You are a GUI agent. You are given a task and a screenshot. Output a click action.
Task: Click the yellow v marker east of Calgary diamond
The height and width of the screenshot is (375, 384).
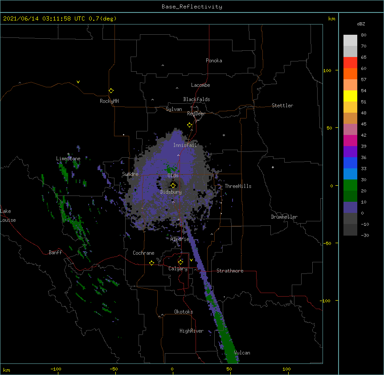191,260
